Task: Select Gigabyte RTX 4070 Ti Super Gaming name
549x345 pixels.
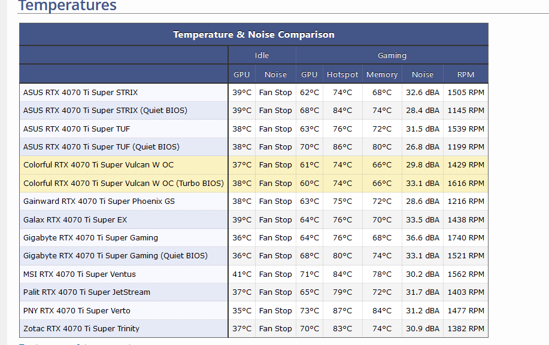Action: (x=90, y=238)
